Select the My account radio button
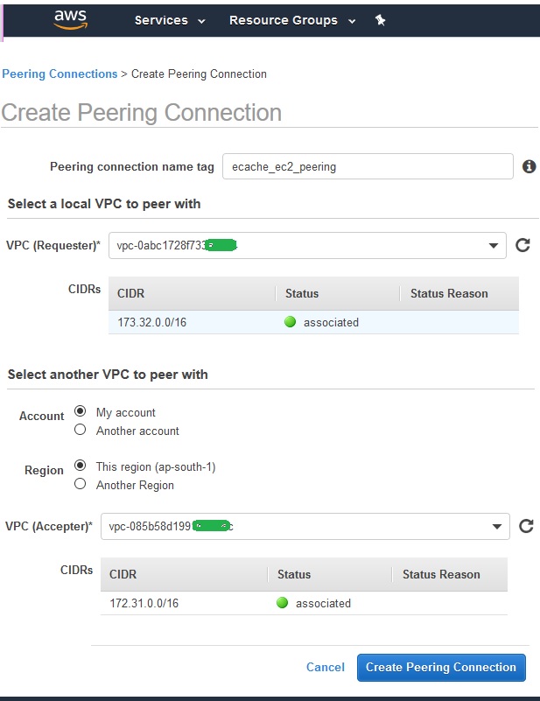This screenshot has width=540, height=701. click(x=80, y=411)
